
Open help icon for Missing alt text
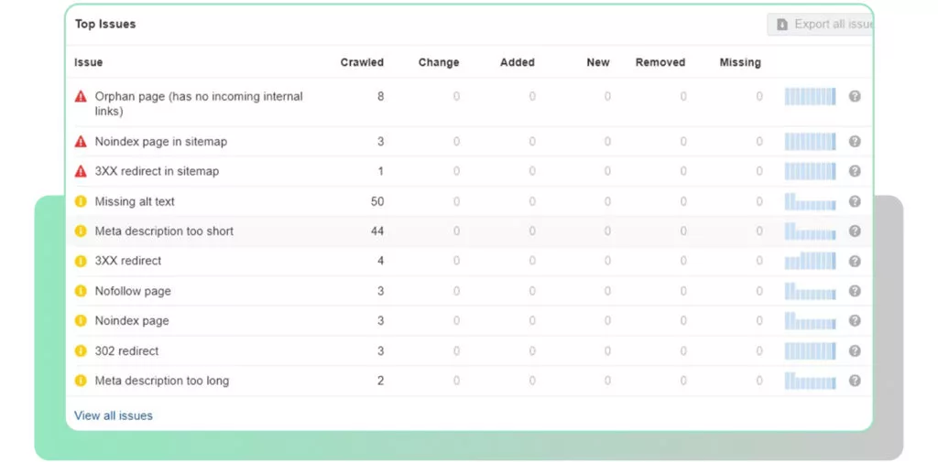pyautogui.click(x=855, y=201)
